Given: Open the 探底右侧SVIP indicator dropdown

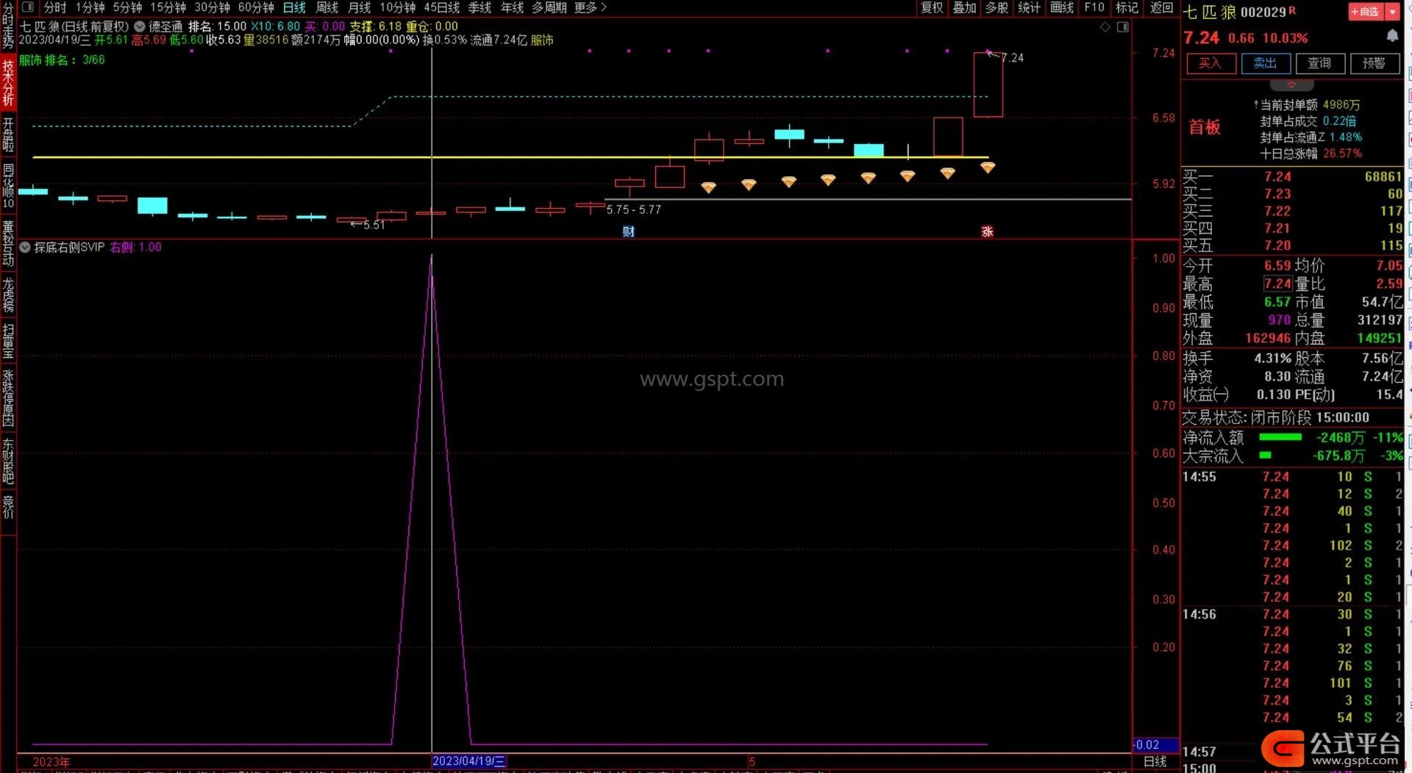Looking at the screenshot, I should click(25, 248).
